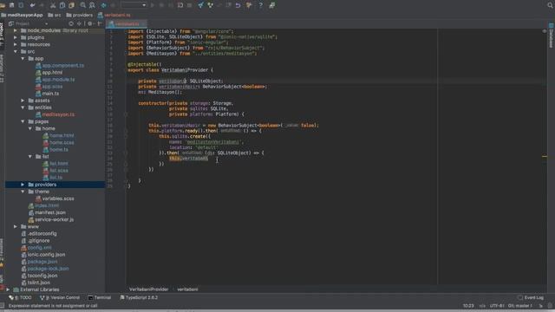Click the scroll from source target icon

(71, 23)
